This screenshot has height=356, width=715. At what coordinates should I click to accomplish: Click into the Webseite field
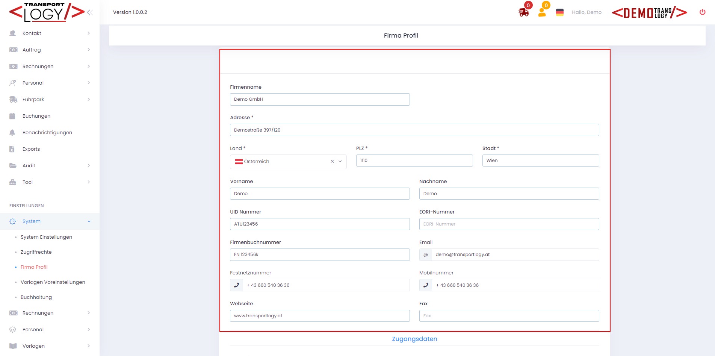319,316
